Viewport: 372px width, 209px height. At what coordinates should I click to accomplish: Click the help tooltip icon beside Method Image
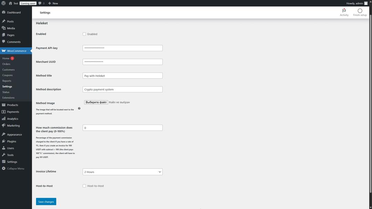[x=79, y=108]
